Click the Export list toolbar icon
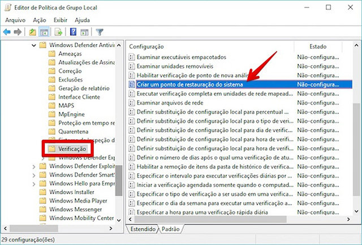The height and width of the screenshot is (245, 362). tap(58, 32)
